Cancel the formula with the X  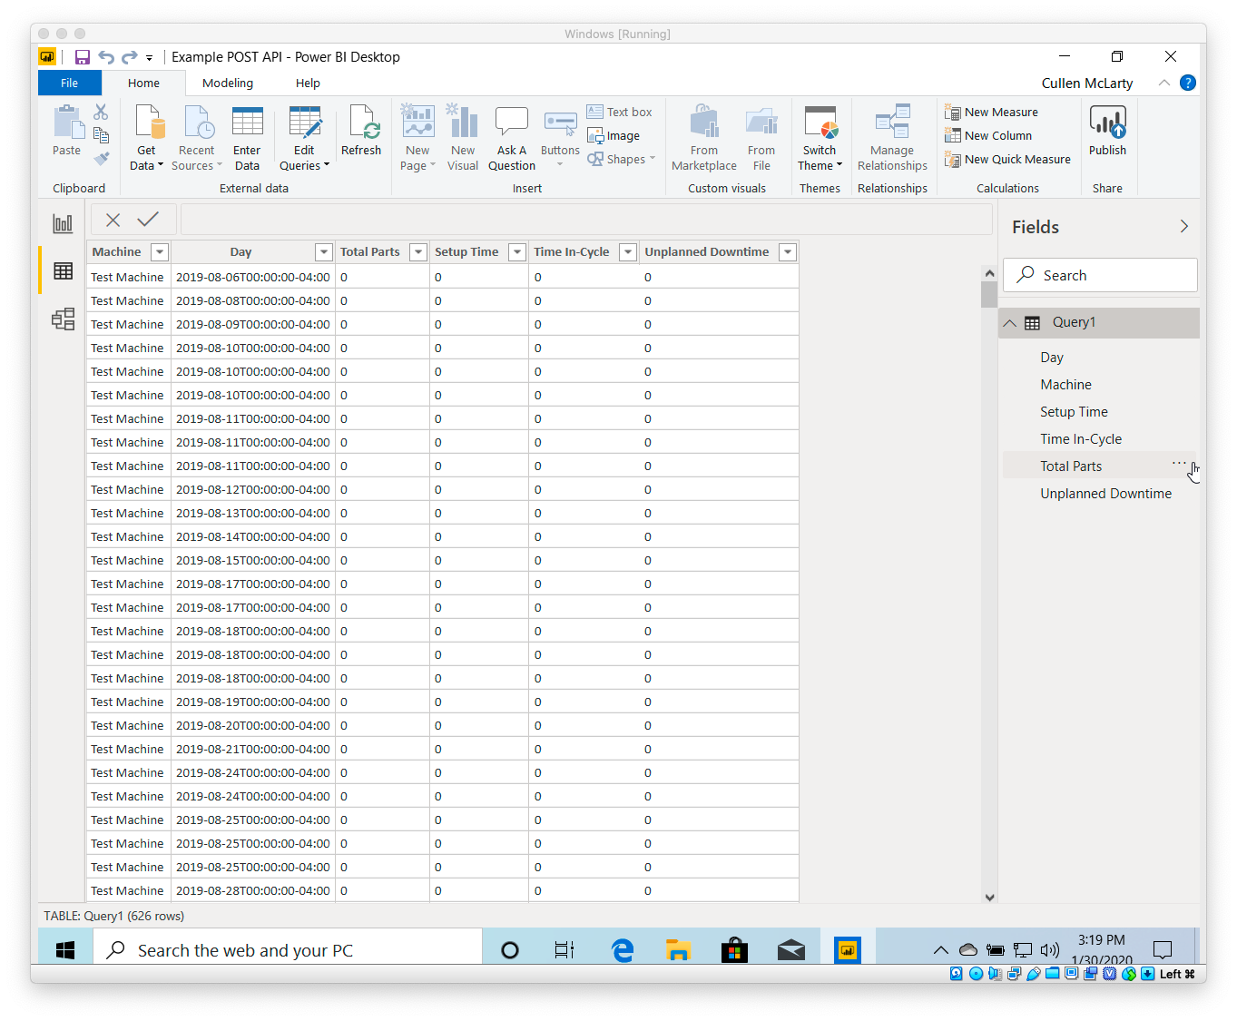[x=113, y=219]
